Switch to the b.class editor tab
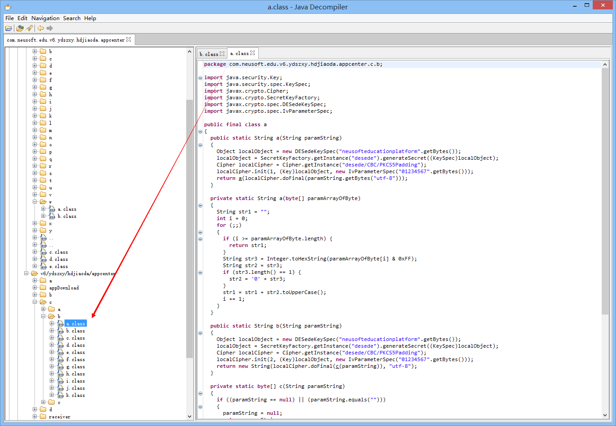616x426 pixels. click(x=209, y=54)
